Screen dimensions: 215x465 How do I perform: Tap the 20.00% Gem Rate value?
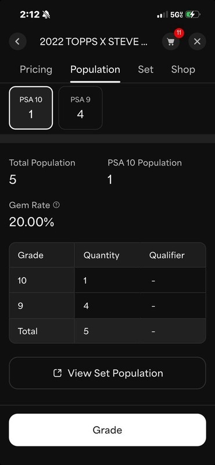click(x=32, y=222)
